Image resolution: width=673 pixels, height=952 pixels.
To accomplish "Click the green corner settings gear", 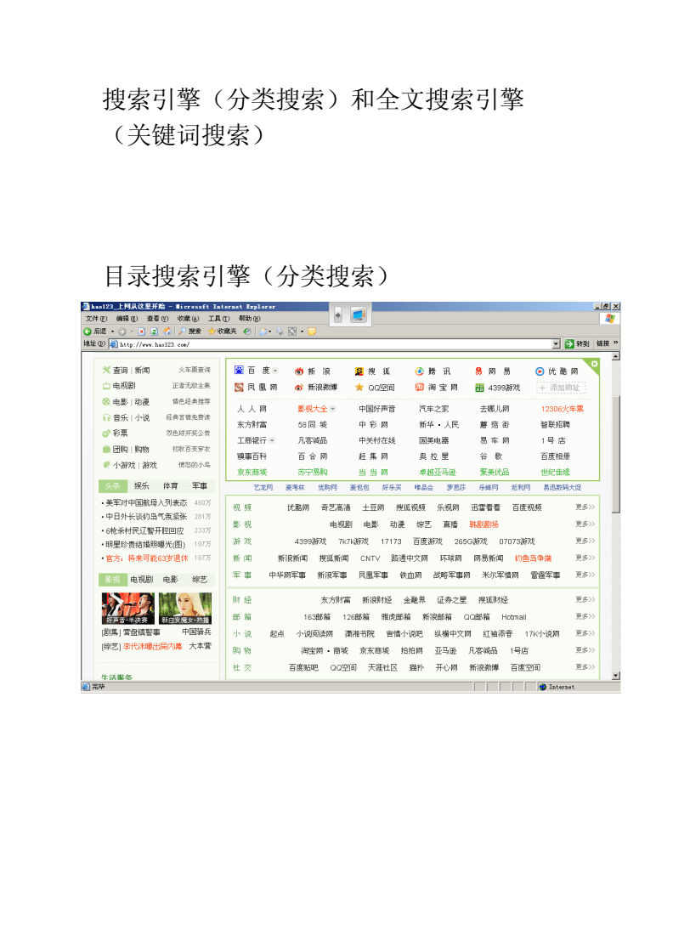I will point(595,365).
